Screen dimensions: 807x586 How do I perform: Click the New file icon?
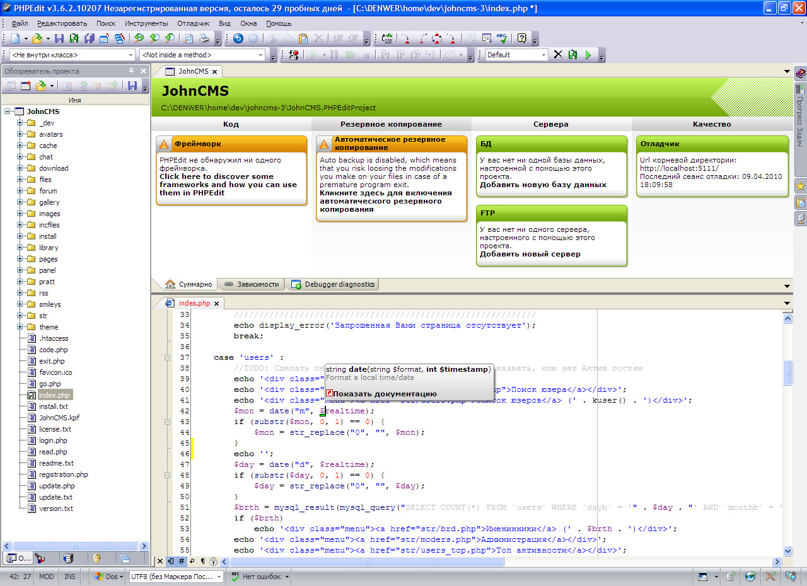[x=16, y=38]
